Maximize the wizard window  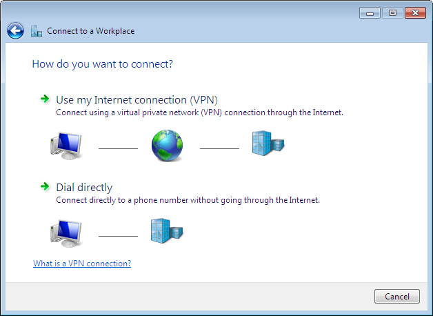tap(393, 12)
